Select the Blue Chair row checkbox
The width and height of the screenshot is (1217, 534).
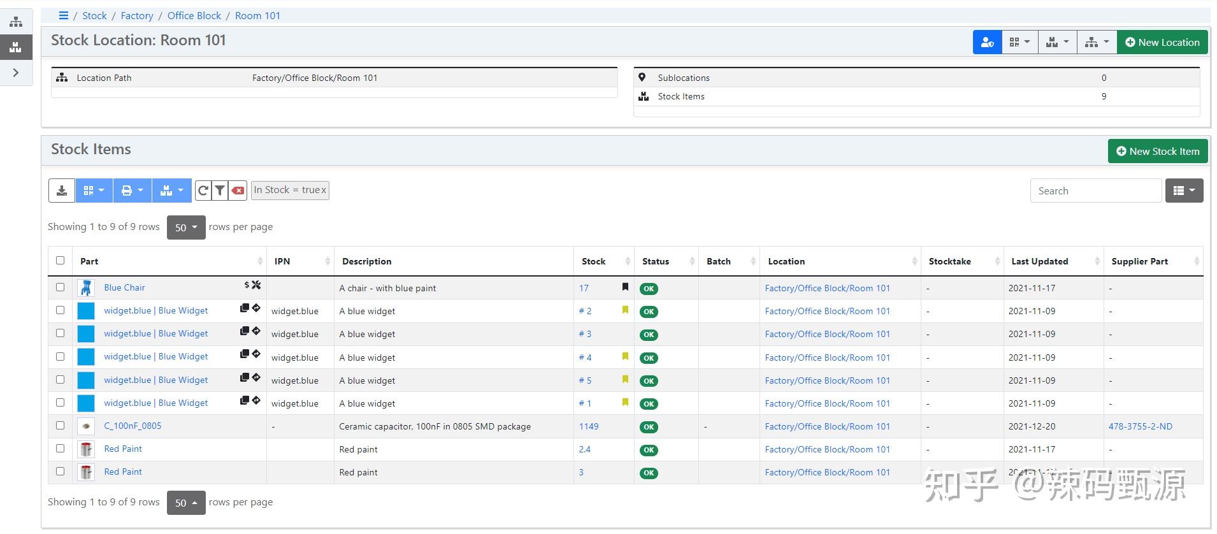pyautogui.click(x=61, y=287)
